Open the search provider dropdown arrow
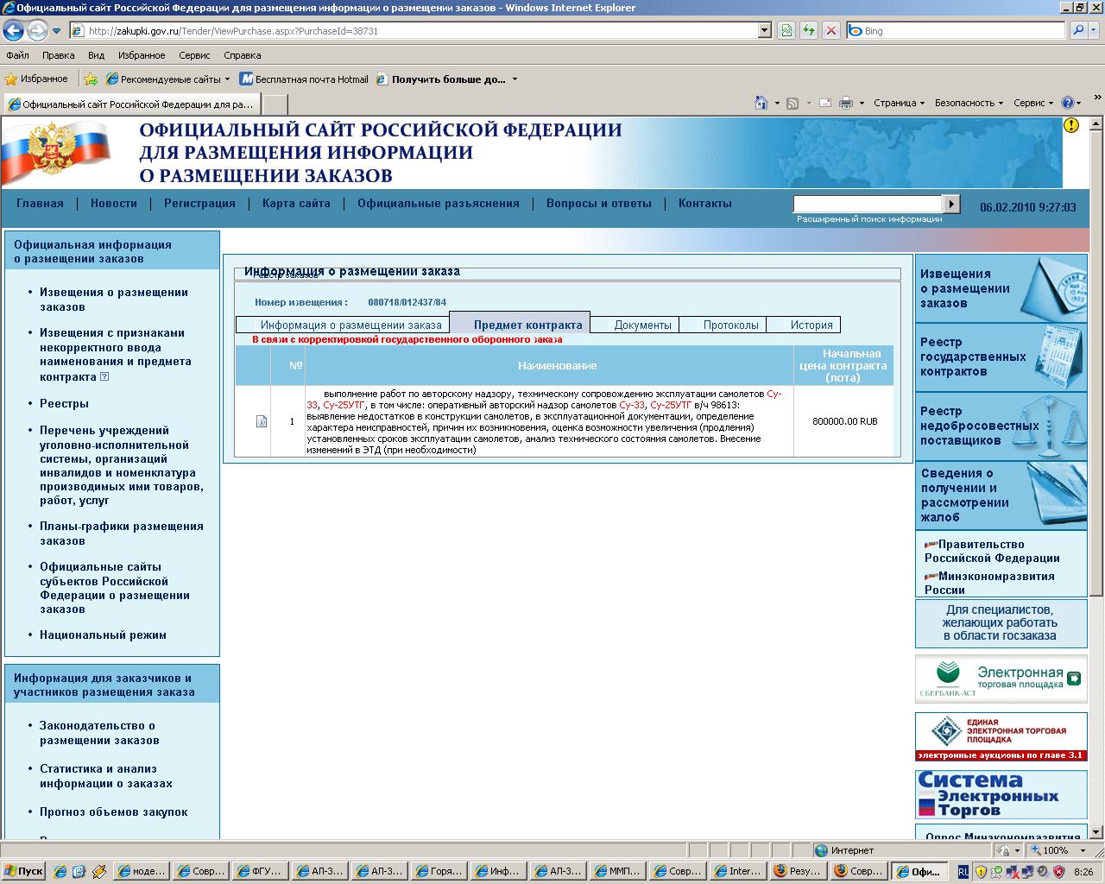The height and width of the screenshot is (884, 1105). tap(1095, 30)
